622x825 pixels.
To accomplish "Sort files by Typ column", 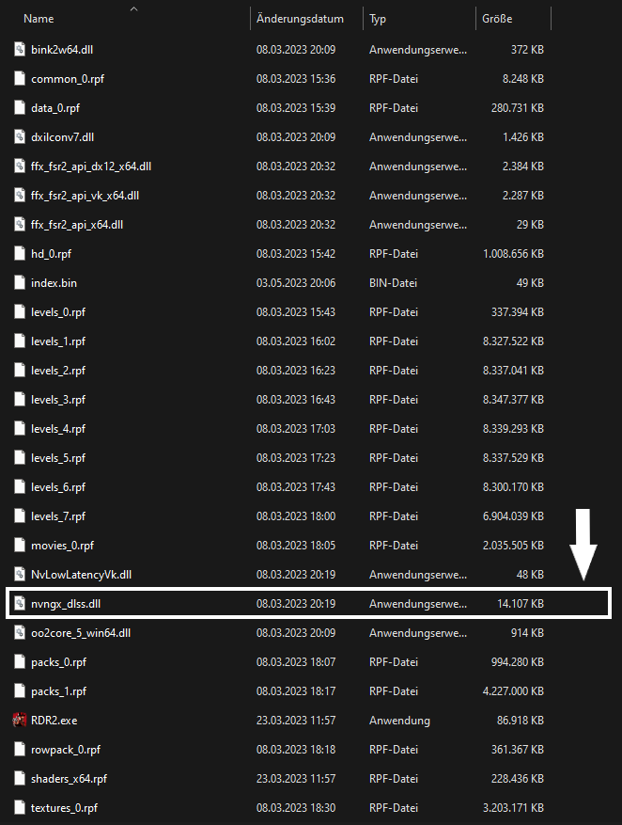I will tap(378, 19).
